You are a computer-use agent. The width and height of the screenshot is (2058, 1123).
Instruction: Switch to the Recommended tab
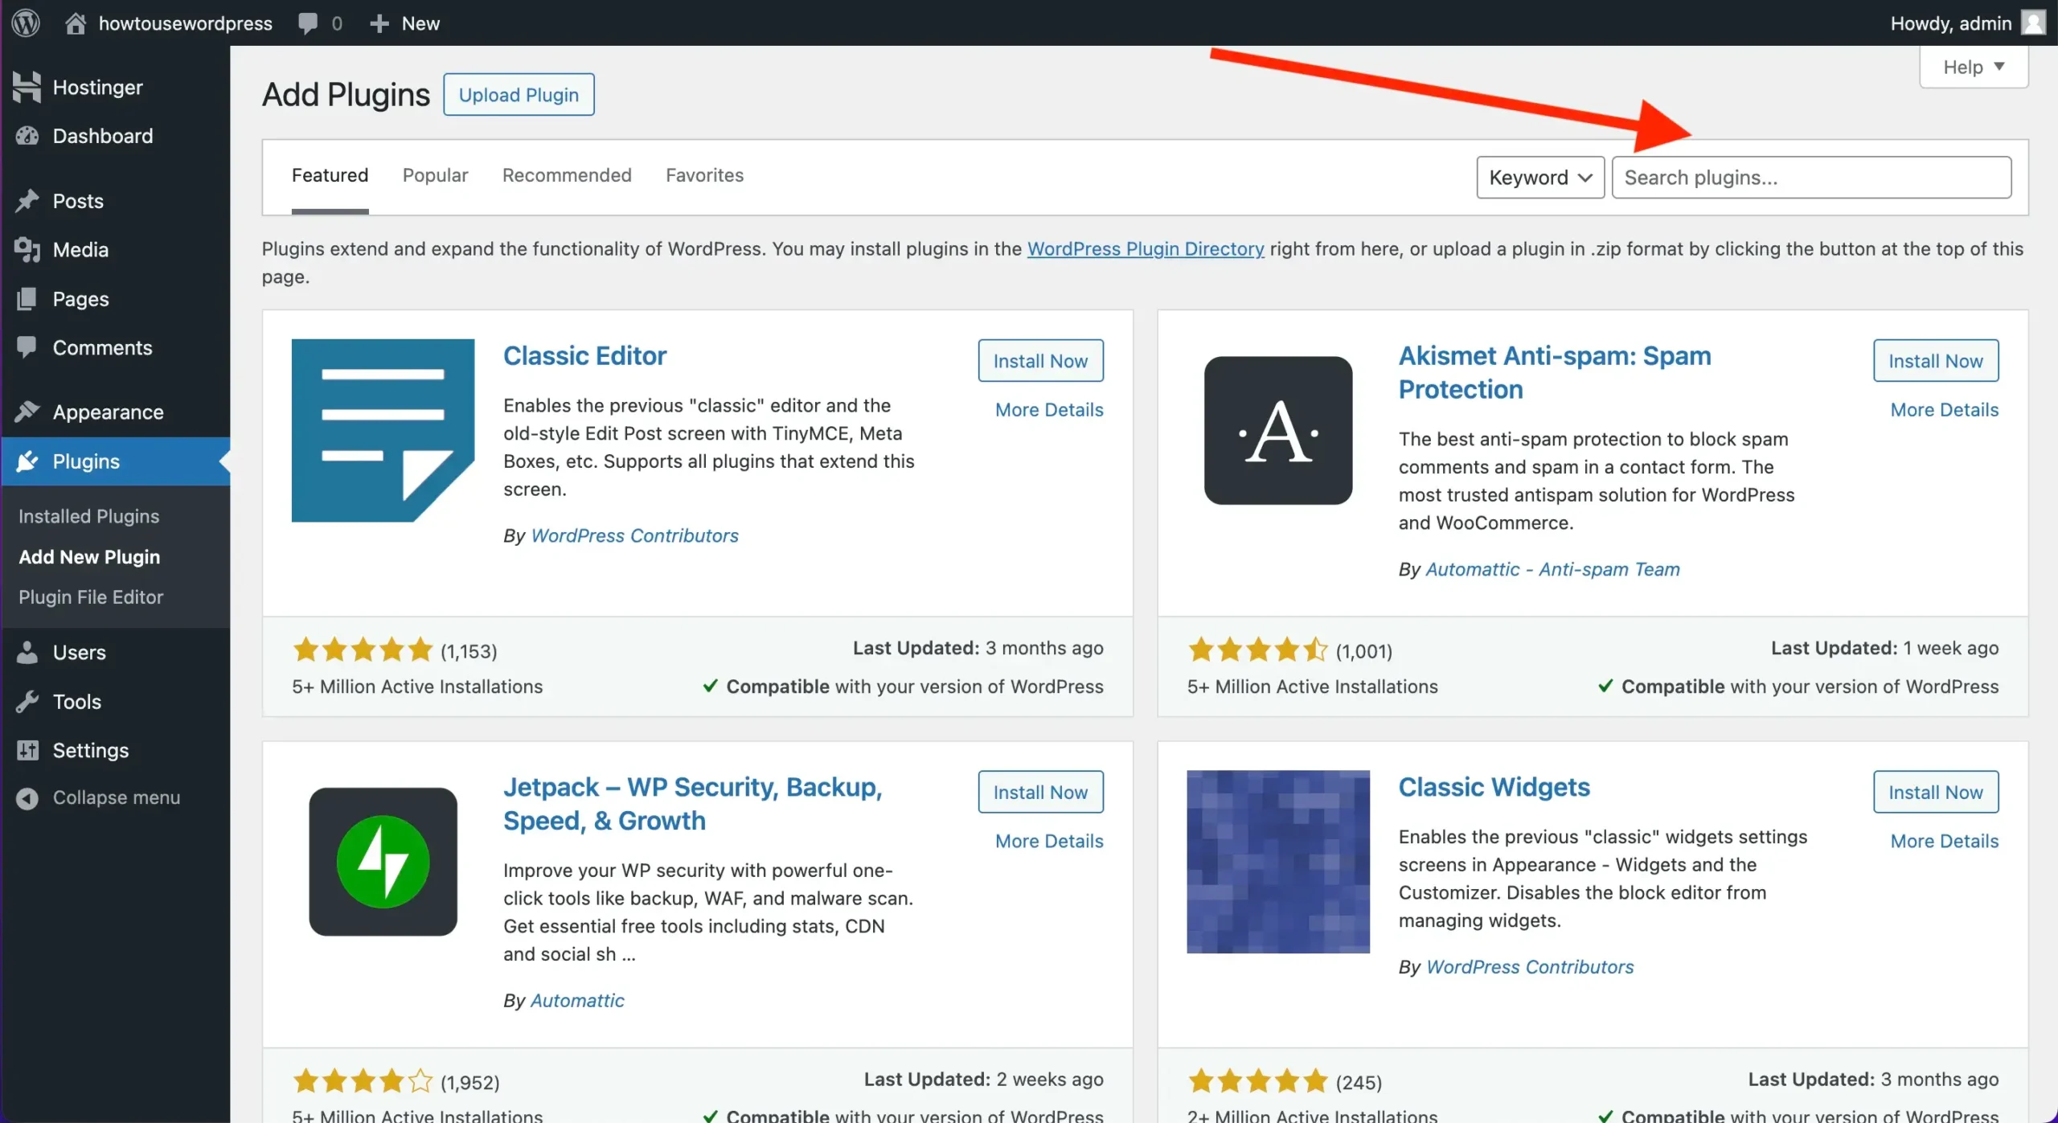[x=567, y=175]
